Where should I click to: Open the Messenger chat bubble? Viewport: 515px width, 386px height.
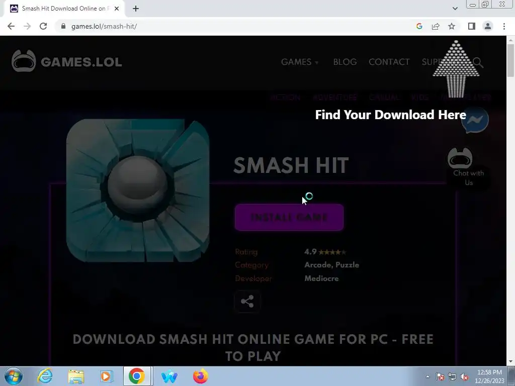475,120
